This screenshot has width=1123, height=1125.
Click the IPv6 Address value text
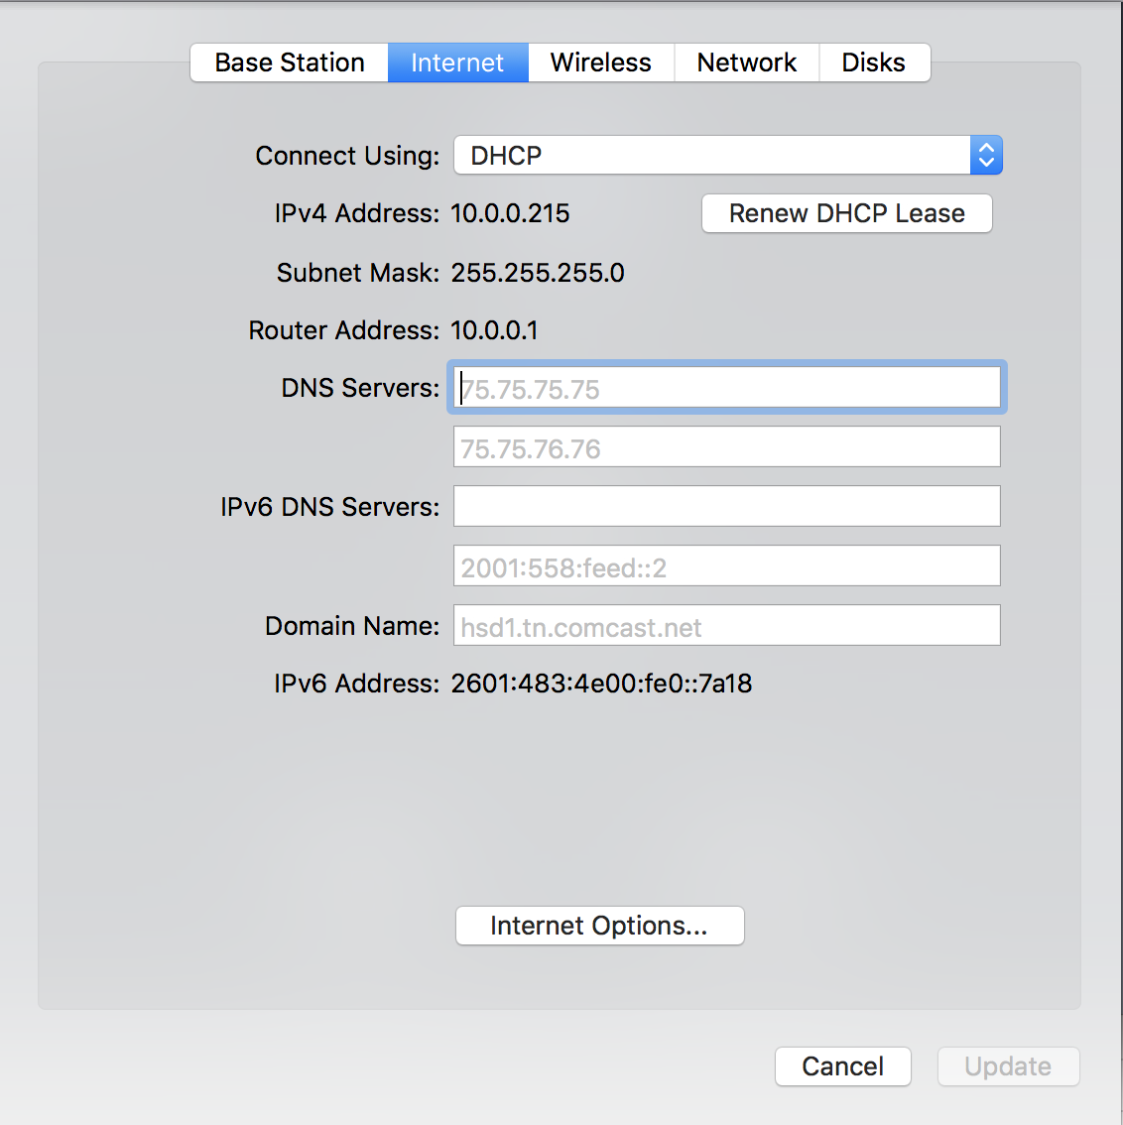pos(601,684)
